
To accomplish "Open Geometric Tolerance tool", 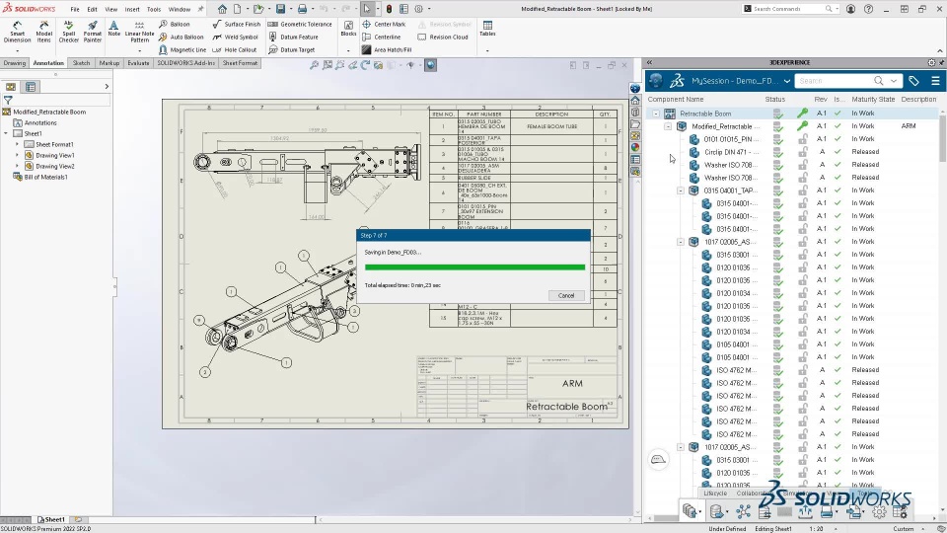I will point(300,24).
